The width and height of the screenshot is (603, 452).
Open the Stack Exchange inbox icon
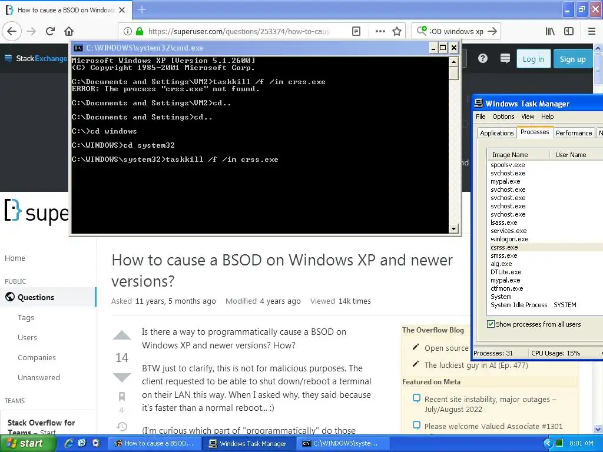[505, 58]
